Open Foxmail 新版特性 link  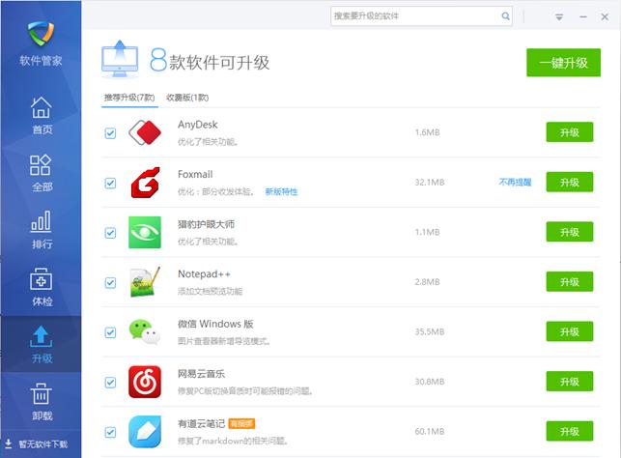click(x=281, y=191)
